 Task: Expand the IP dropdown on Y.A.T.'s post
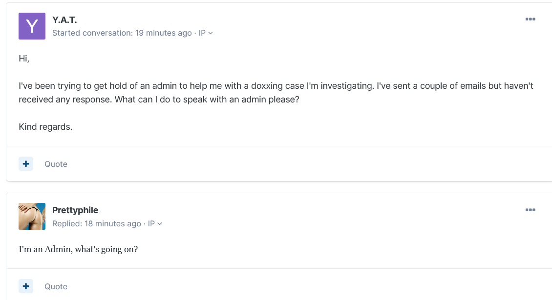coord(206,33)
